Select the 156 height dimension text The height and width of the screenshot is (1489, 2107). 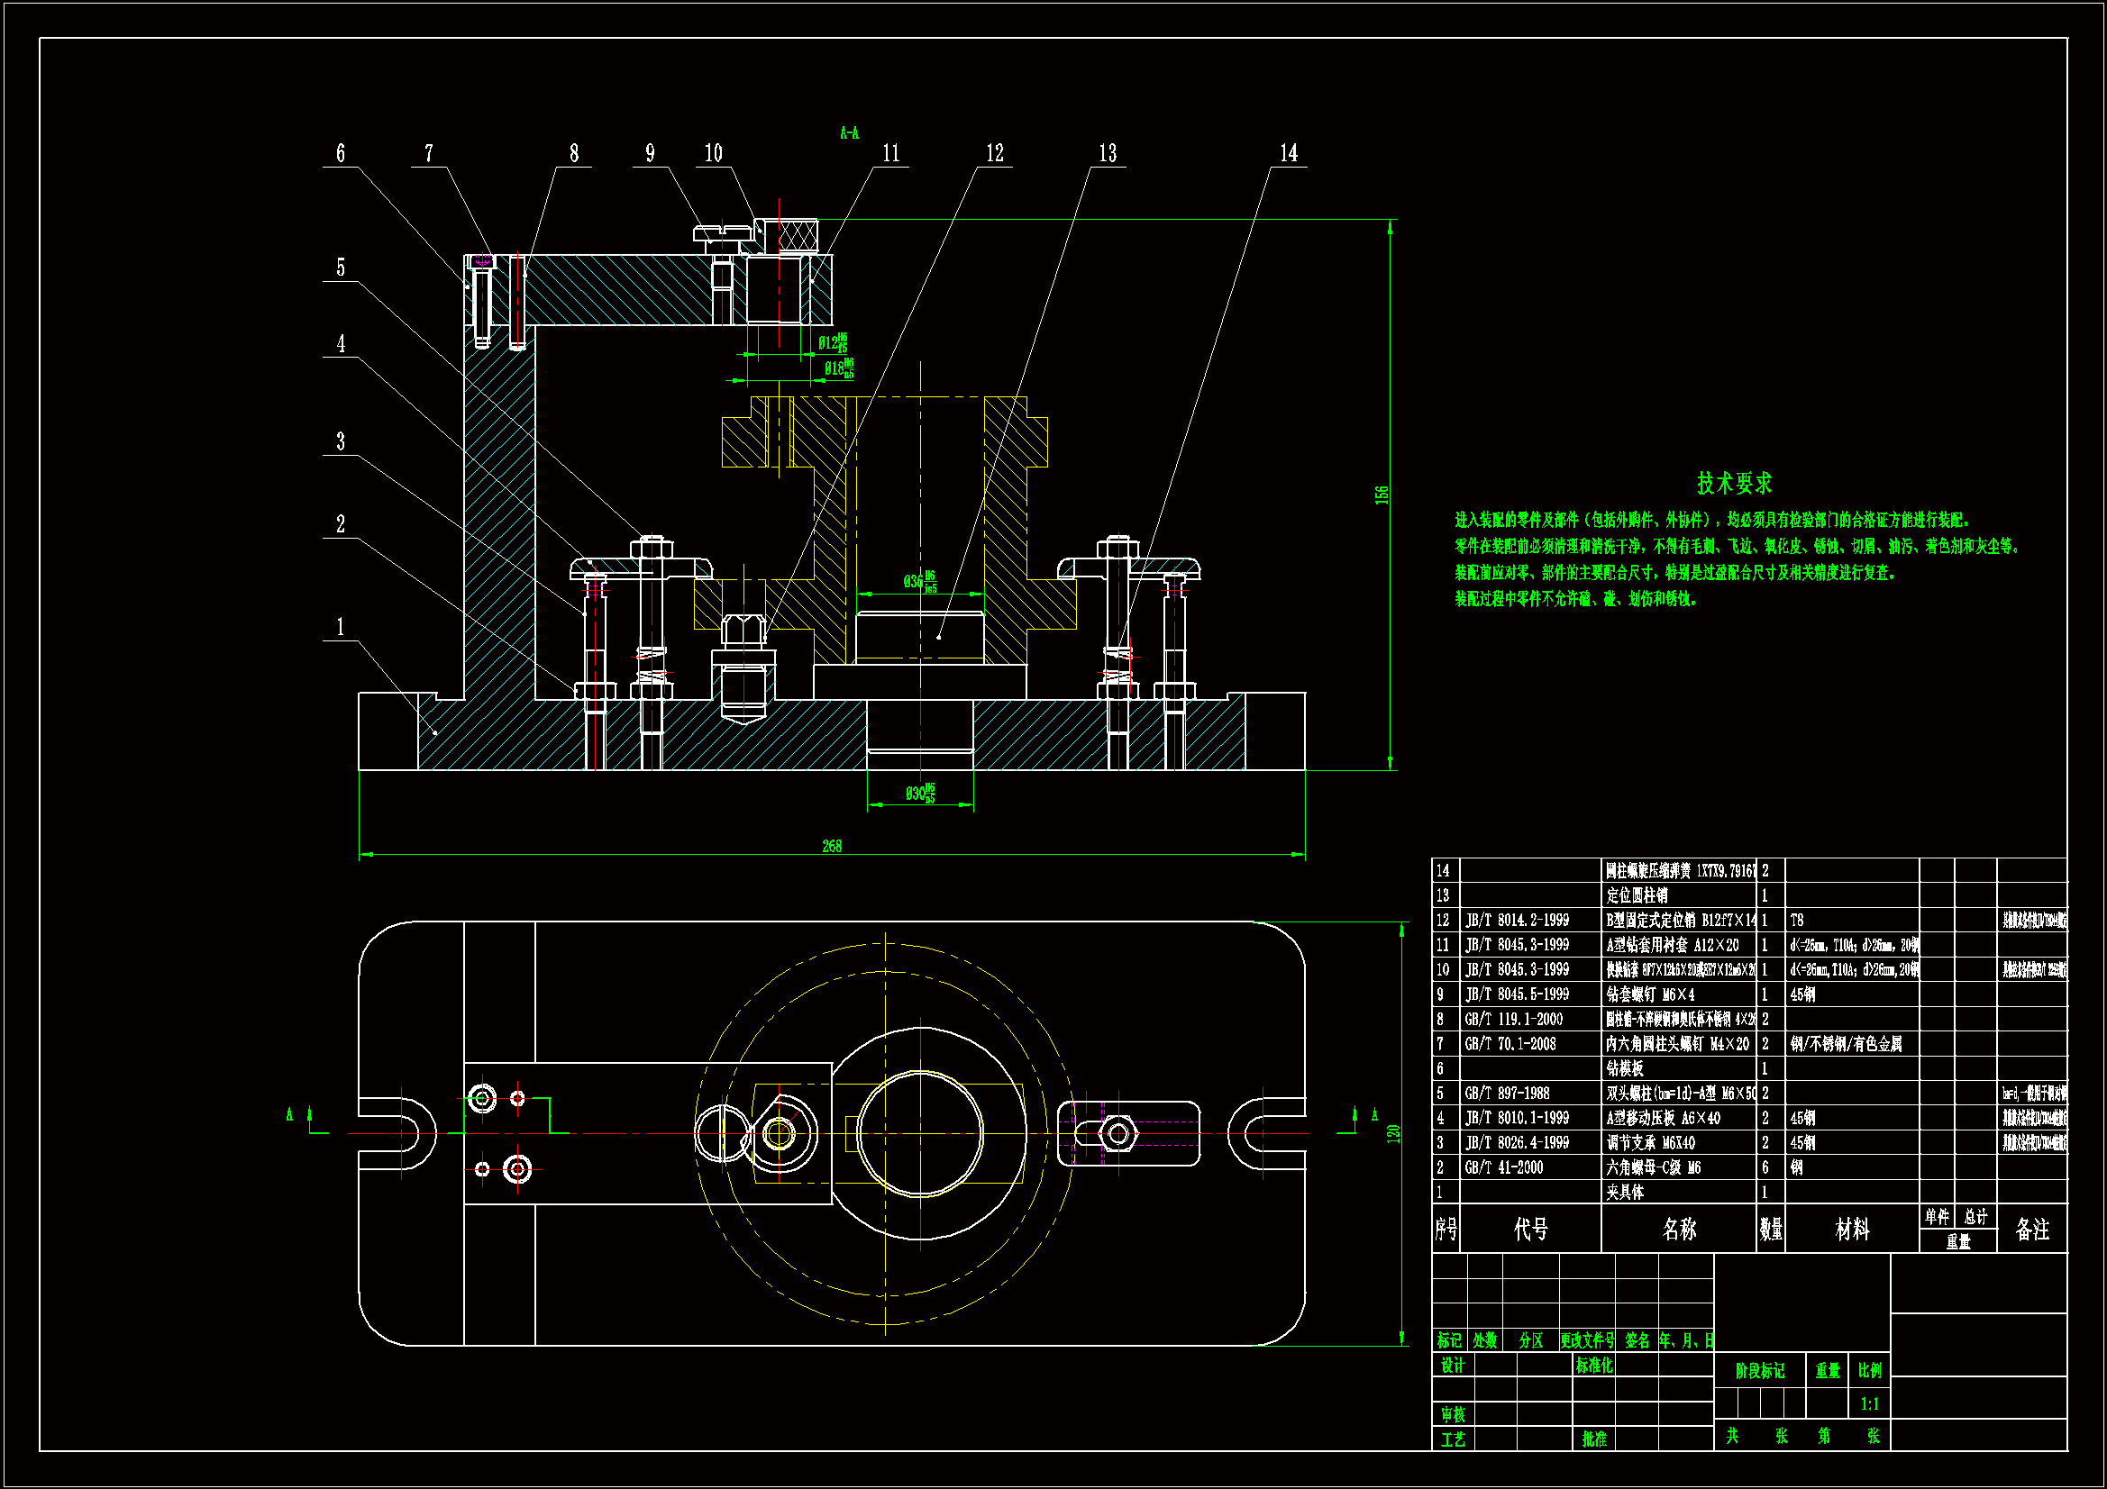point(1382,495)
